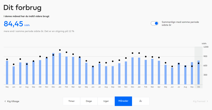The width and height of the screenshot is (212, 110).
Task: Select the highlighted Okt bar at far right
Action: pyautogui.click(x=198, y=73)
